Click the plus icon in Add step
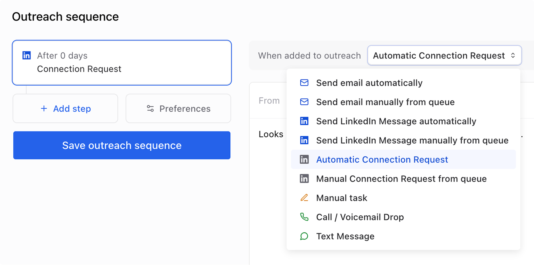Screen dimensions: 534x265 [x=44, y=109]
